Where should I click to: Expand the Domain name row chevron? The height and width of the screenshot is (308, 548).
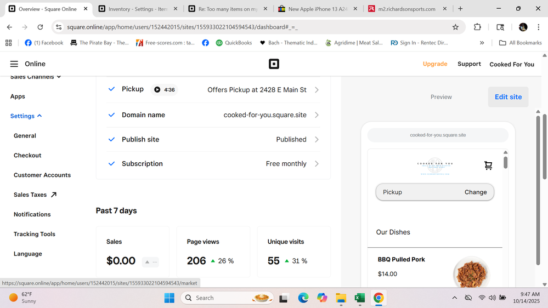317,115
